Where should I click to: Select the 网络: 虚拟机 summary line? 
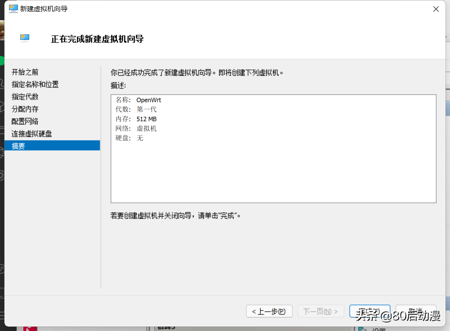136,129
